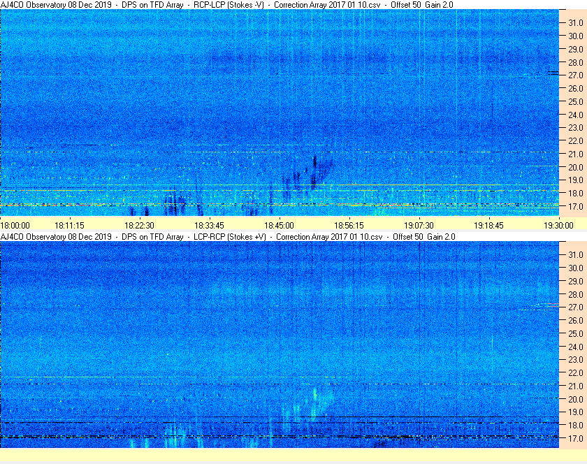Click the 26.0 frequency label on Stokes +V chart
This screenshot has height=464, width=587.
click(576, 321)
